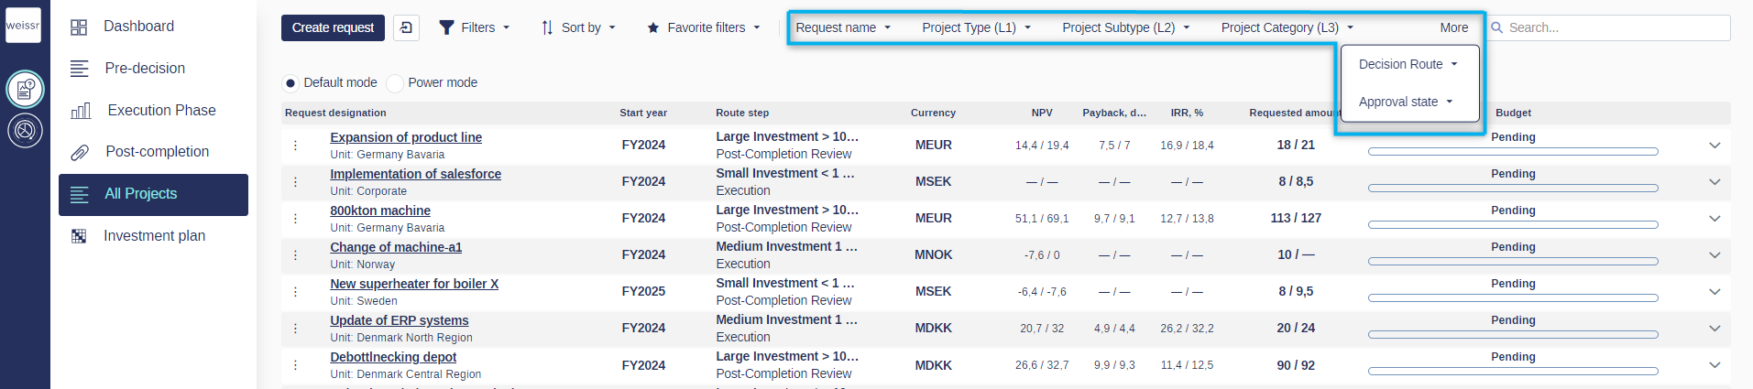Expand the Expansion of product line row

pos(1715,146)
